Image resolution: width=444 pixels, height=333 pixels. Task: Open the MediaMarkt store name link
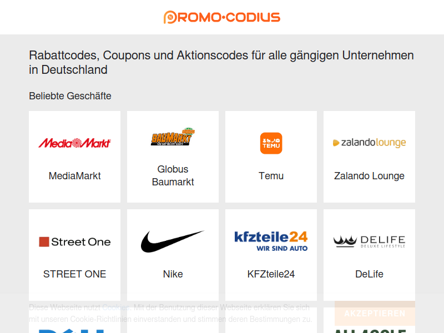pyautogui.click(x=75, y=176)
